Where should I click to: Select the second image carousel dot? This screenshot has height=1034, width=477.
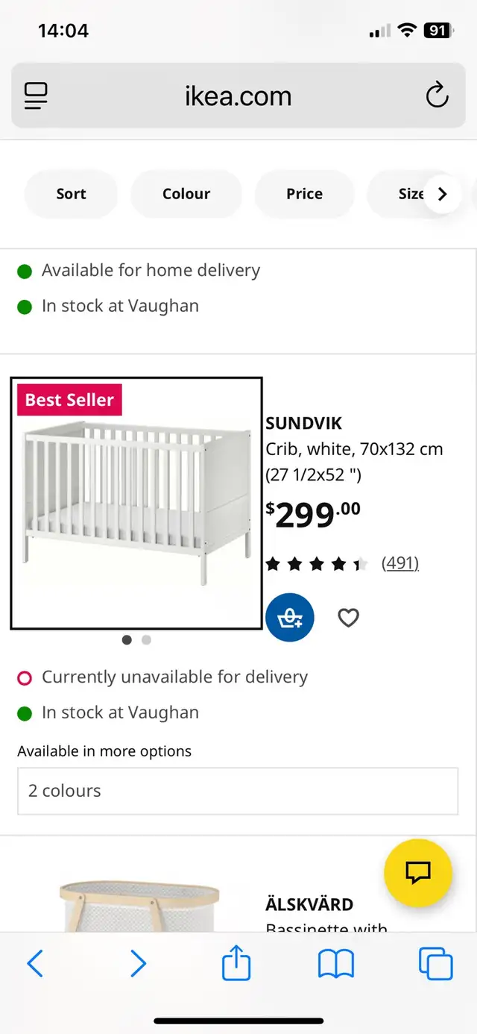click(146, 639)
